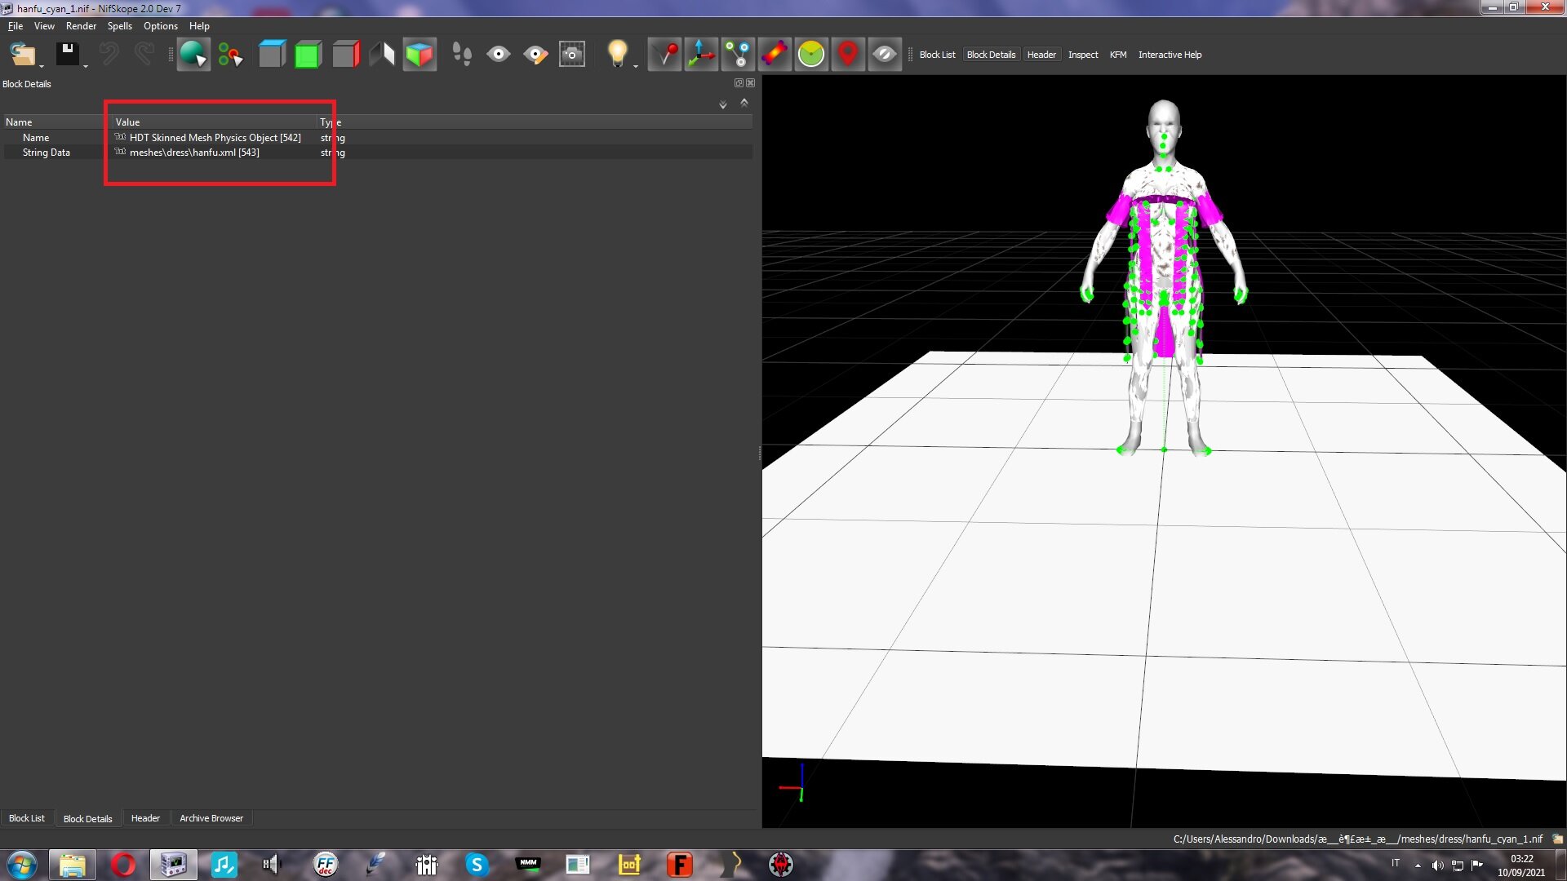Switch to the Archive Browser tab

[x=211, y=818]
